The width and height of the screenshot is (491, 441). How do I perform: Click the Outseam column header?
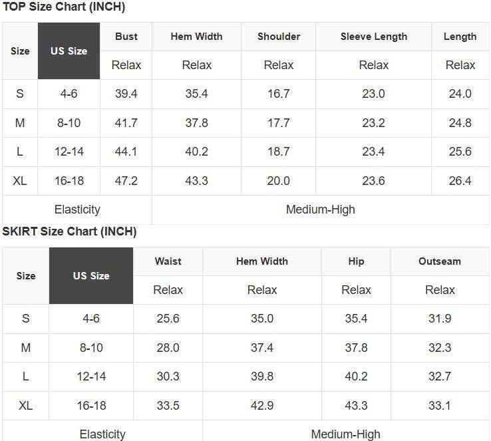[x=440, y=261]
